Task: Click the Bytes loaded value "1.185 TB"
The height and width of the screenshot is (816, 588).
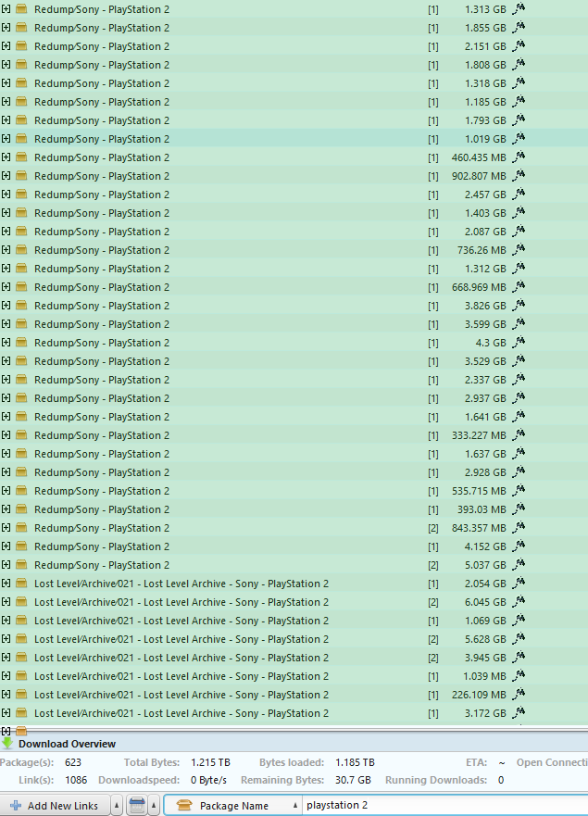Action: pyautogui.click(x=355, y=762)
